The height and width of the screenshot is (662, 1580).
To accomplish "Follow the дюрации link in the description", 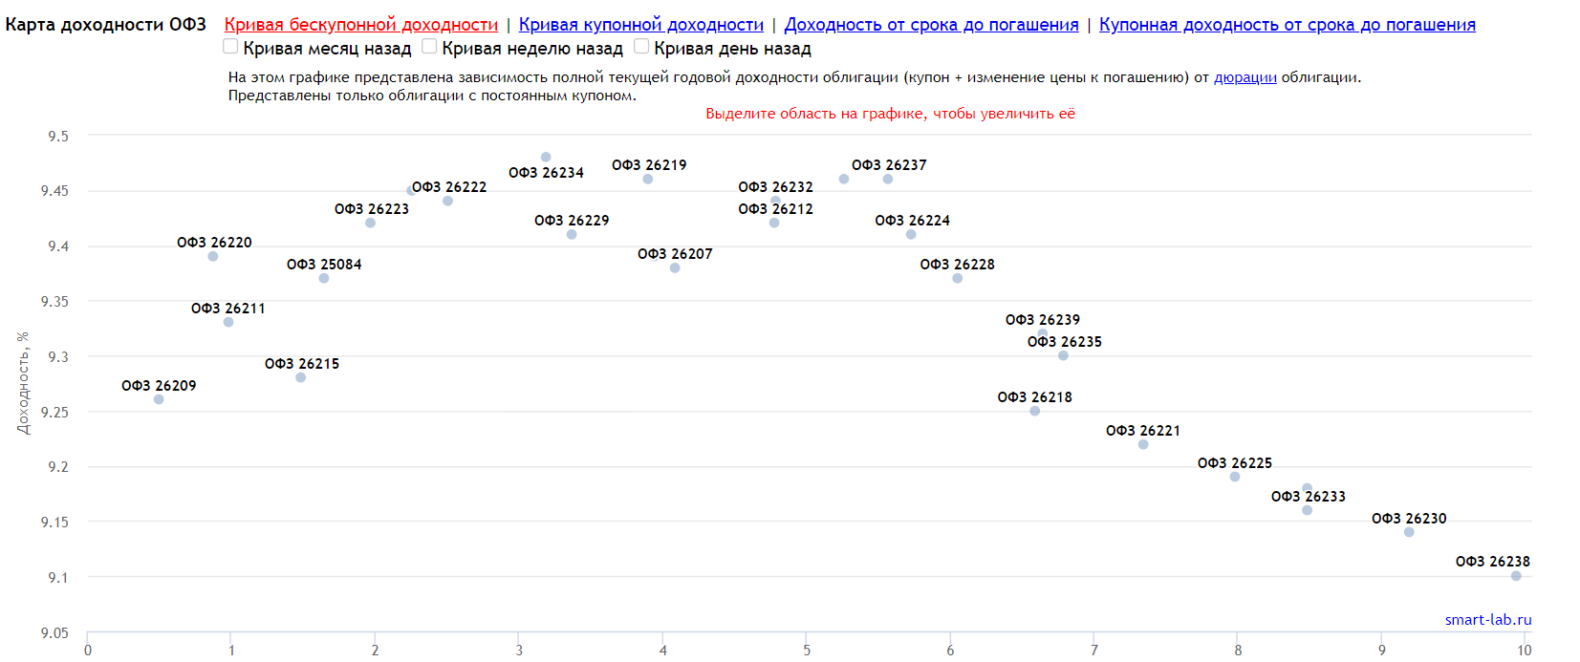I will (x=1245, y=77).
